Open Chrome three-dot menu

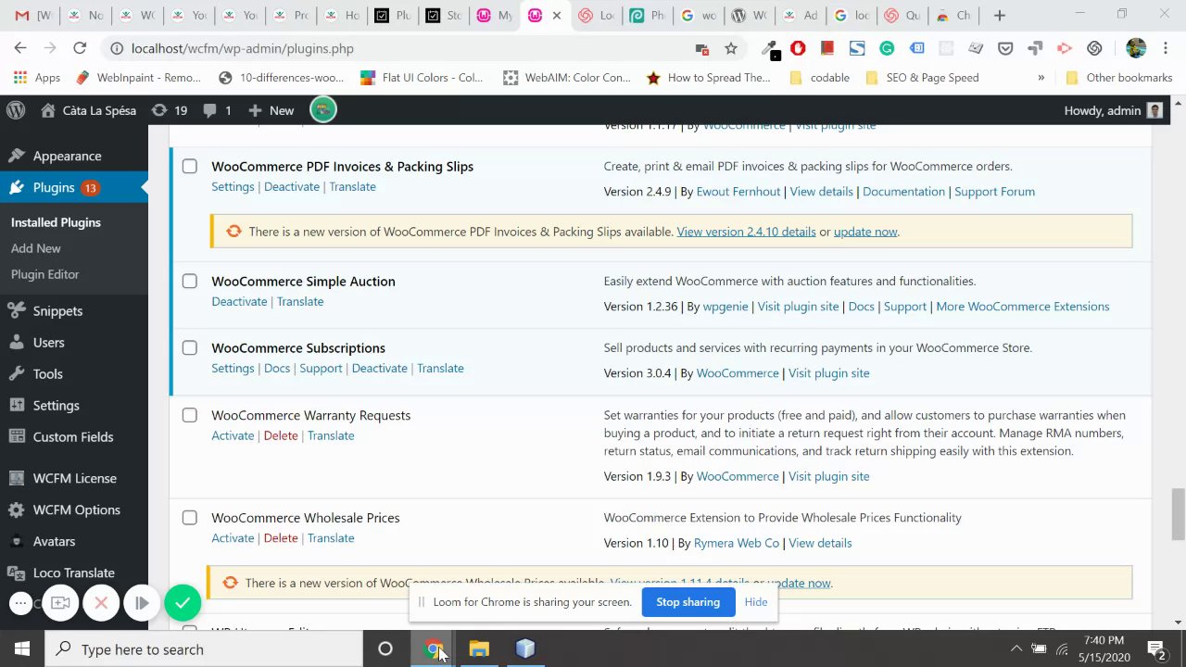[x=1167, y=48]
